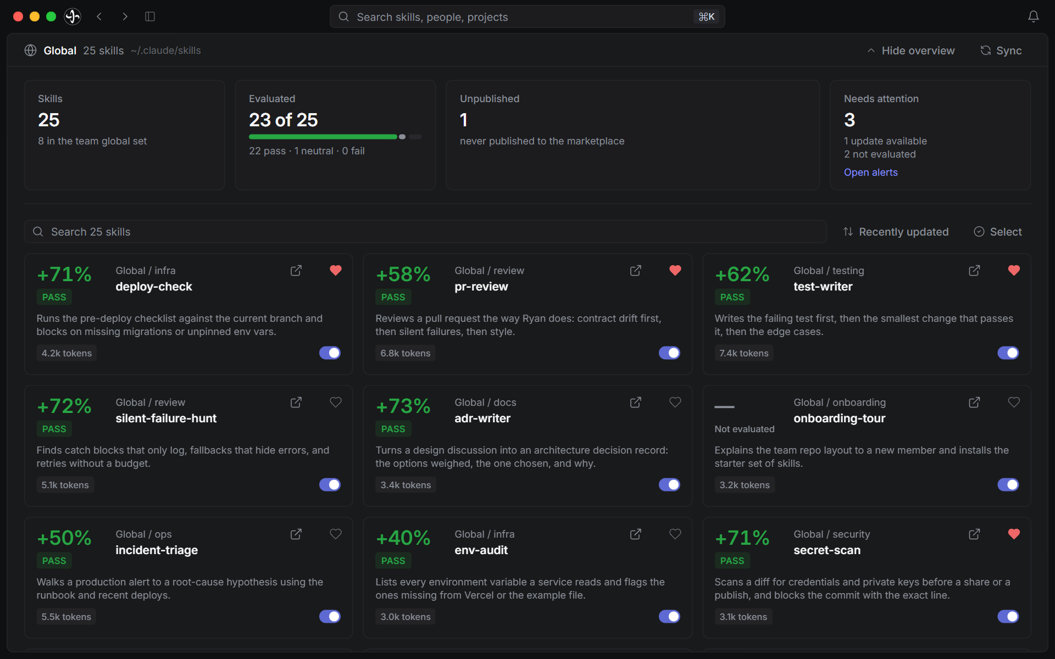Disable the incident-triage toggle
Image resolution: width=1055 pixels, height=659 pixels.
pos(330,617)
